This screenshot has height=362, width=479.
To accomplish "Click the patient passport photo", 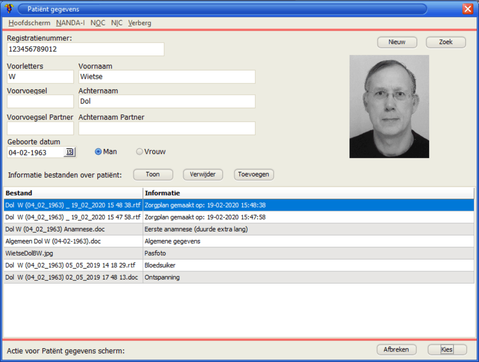I will pyautogui.click(x=389, y=106).
